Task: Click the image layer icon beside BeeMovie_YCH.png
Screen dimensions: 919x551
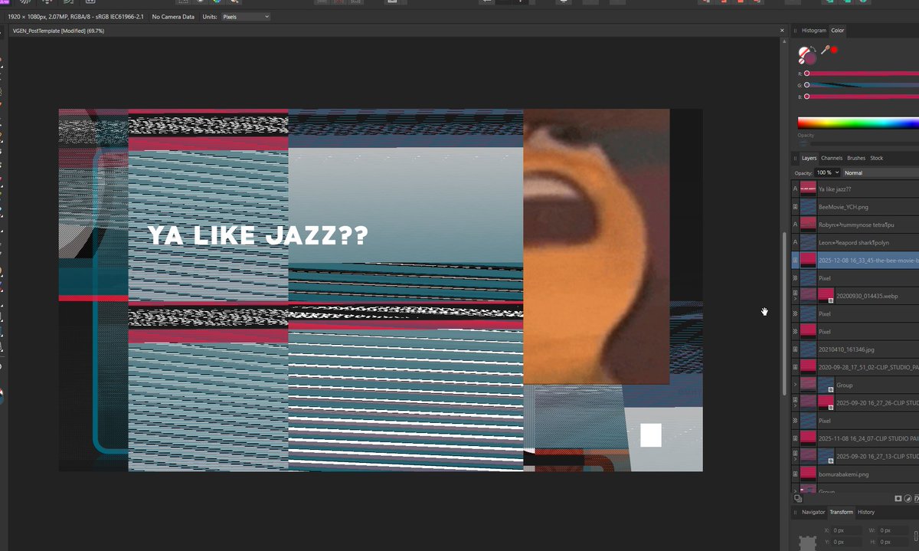Action: pos(795,207)
